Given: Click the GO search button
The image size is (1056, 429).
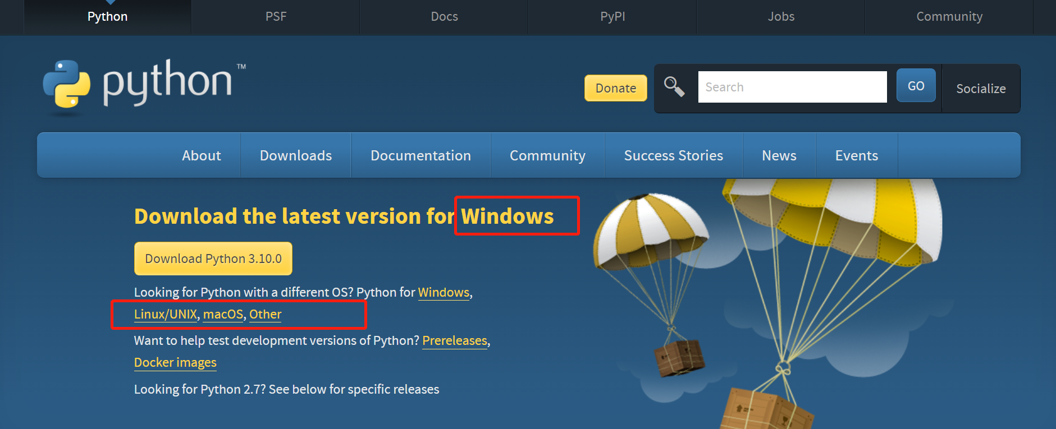Looking at the screenshot, I should pos(916,86).
